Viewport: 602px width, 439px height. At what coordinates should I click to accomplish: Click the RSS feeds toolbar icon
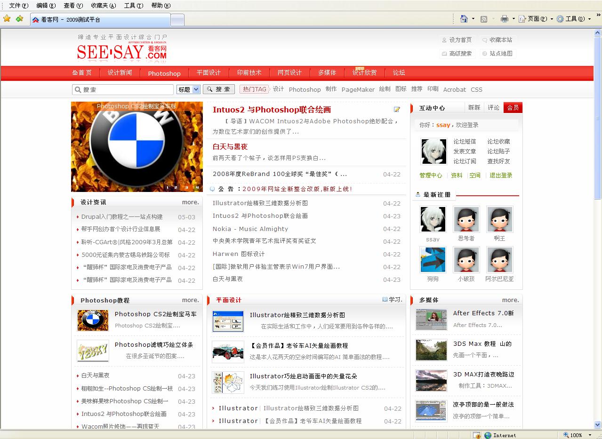click(483, 19)
